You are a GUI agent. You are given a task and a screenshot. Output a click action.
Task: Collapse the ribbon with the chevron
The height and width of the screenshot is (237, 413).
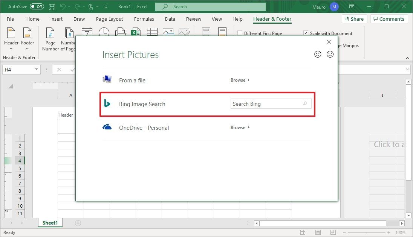(408, 58)
